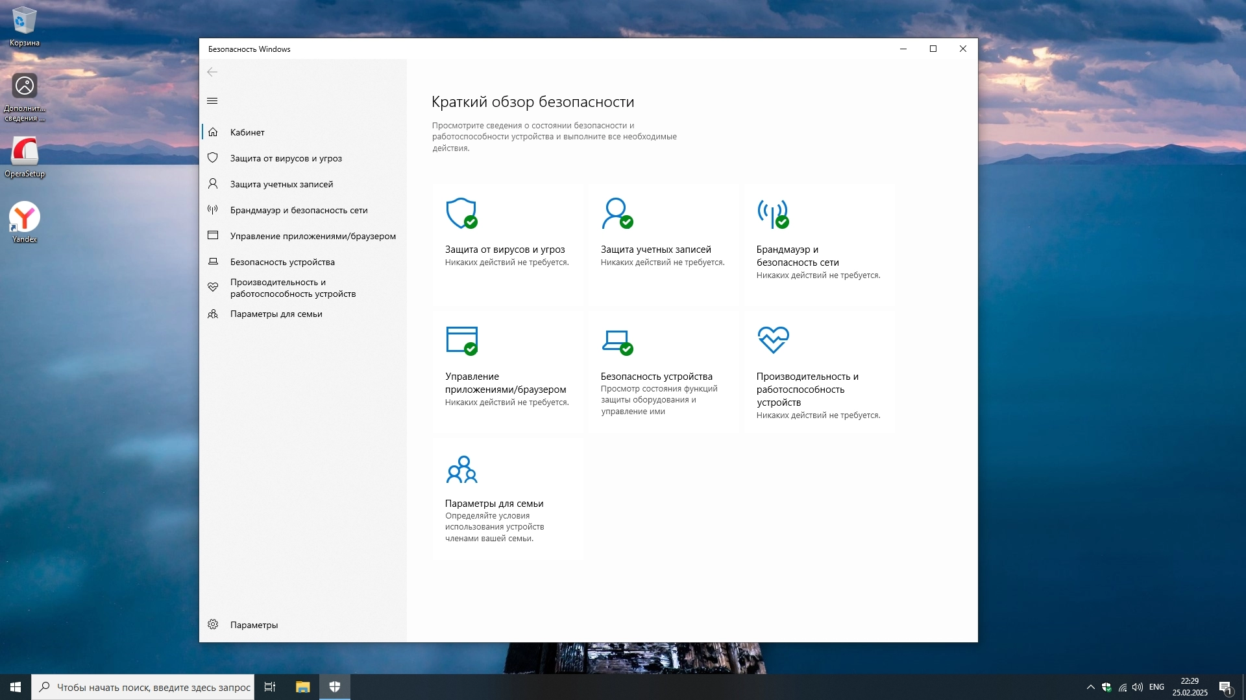
Task: Open File Explorer from the taskbar
Action: click(x=303, y=687)
